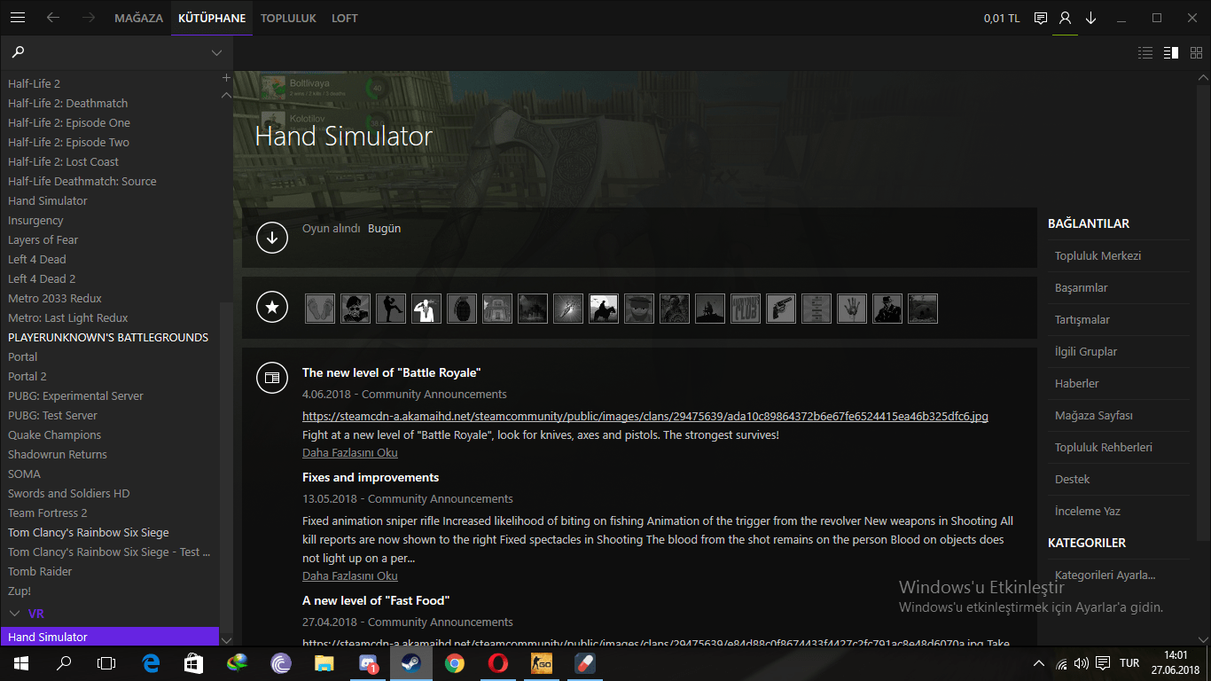Viewport: 1211px width, 681px height.
Task: Select the CLUB sign achievement icon
Action: [x=746, y=309]
